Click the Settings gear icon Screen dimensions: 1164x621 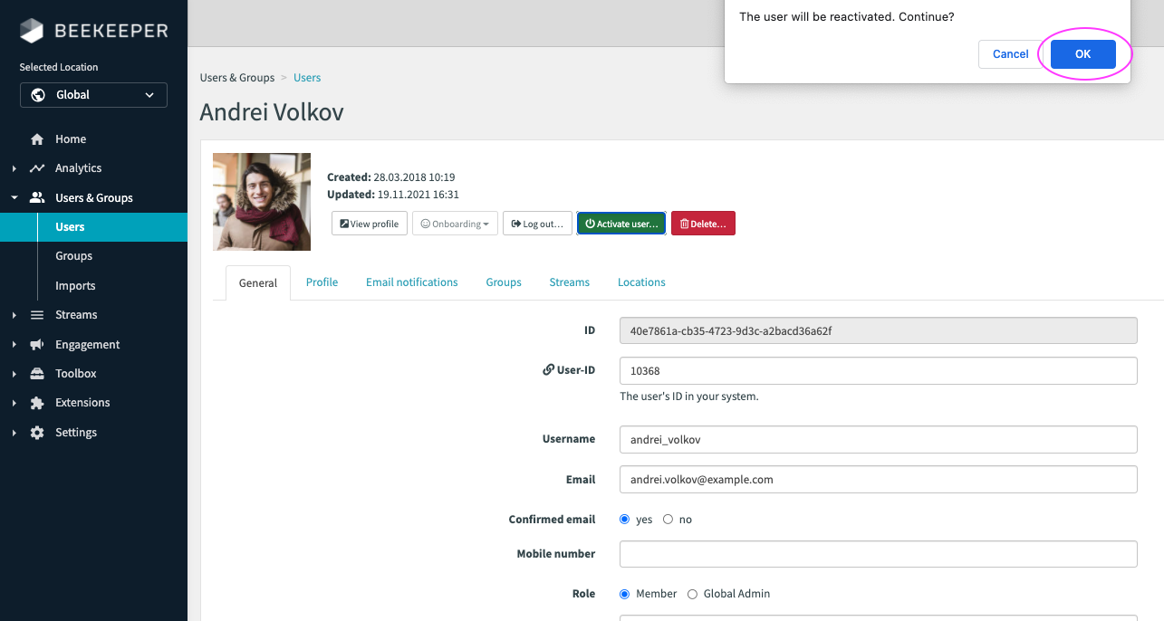click(x=37, y=433)
